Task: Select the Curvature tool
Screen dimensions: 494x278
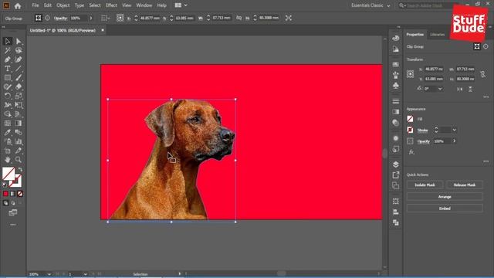Action: point(19,59)
